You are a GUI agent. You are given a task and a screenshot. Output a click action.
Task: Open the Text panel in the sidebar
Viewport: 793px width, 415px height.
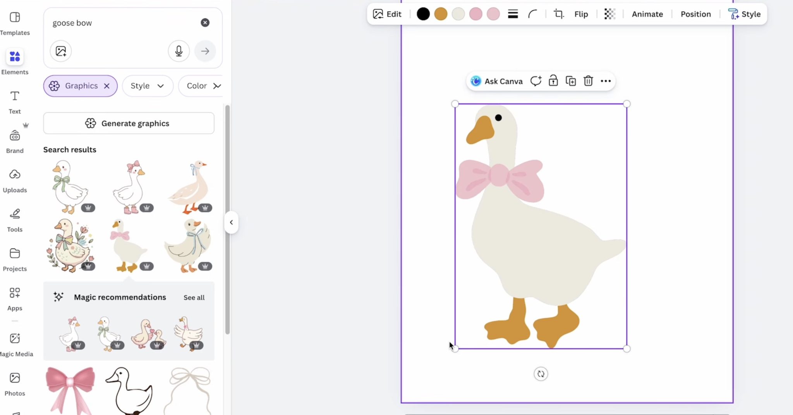point(14,101)
